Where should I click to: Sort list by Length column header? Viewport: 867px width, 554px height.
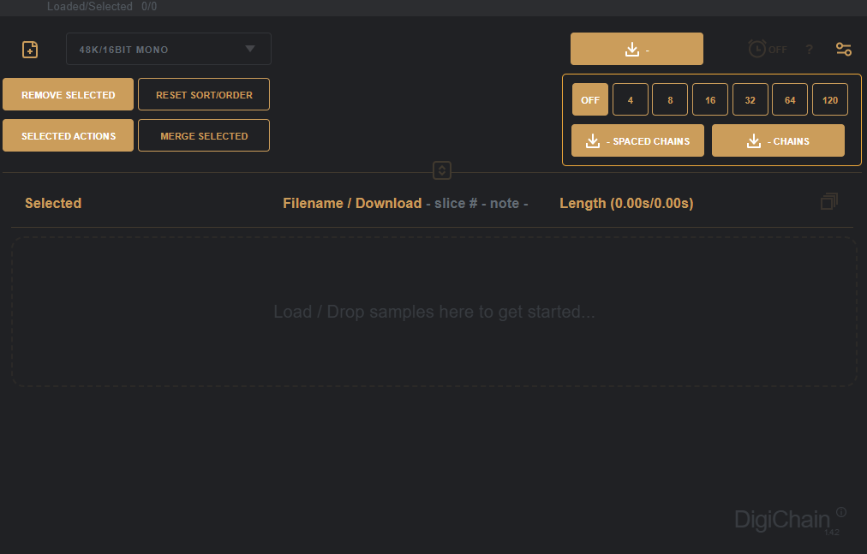[626, 204]
